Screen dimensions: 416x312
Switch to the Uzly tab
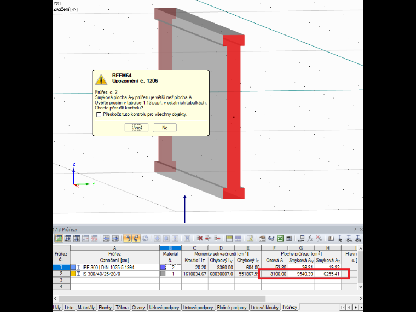(57, 307)
